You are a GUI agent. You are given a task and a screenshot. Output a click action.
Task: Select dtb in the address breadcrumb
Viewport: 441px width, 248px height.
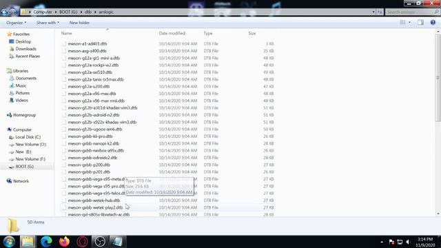[88, 12]
